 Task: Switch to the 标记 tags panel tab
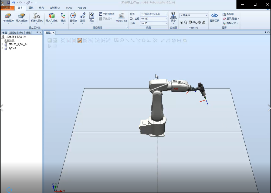28,33
